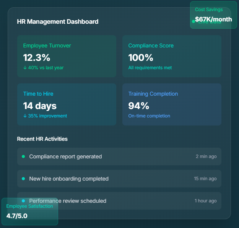Click the HR Management Dashboard title

58,22
